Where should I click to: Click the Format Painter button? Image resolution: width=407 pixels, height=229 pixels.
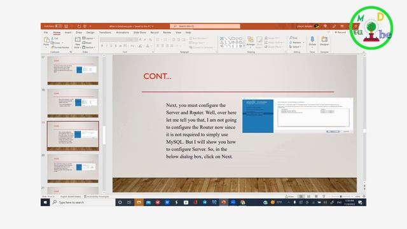(x=60, y=48)
